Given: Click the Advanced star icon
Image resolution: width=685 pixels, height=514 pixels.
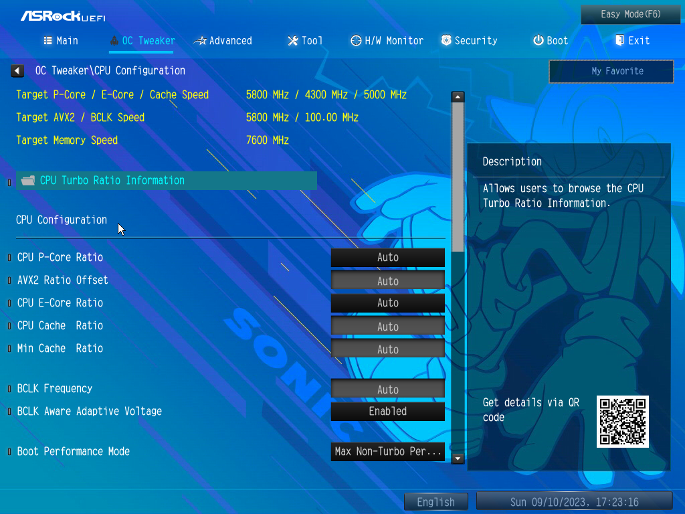Looking at the screenshot, I should tap(200, 41).
